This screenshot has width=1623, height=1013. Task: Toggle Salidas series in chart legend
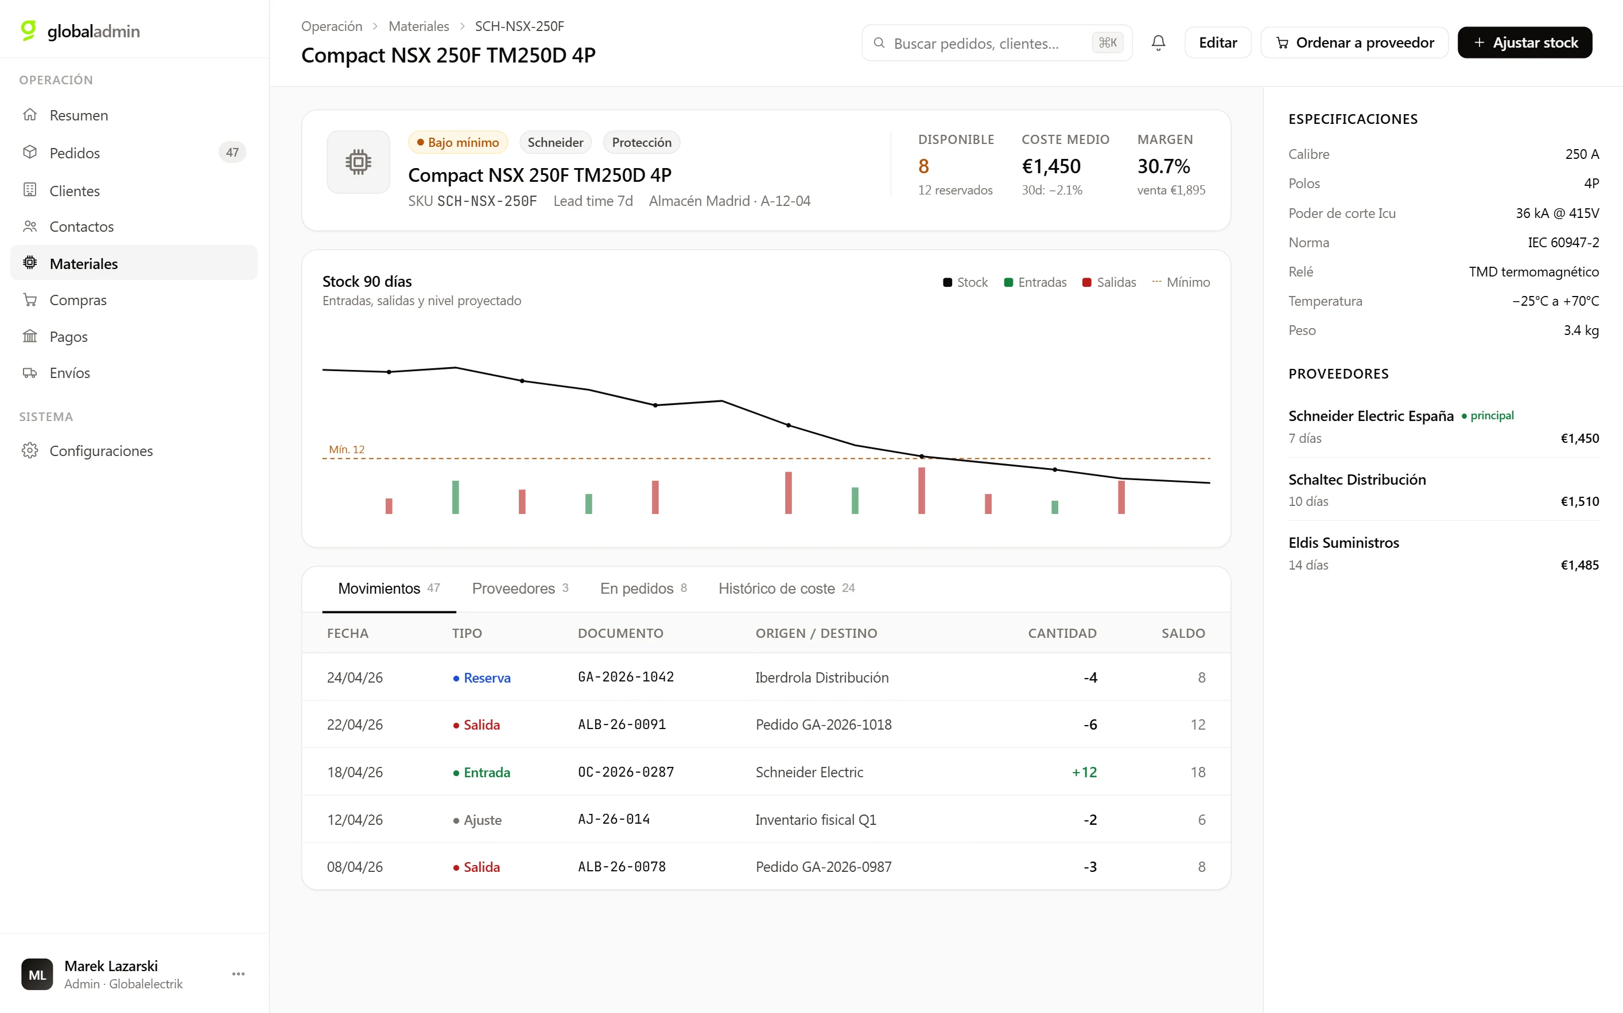coord(1109,282)
